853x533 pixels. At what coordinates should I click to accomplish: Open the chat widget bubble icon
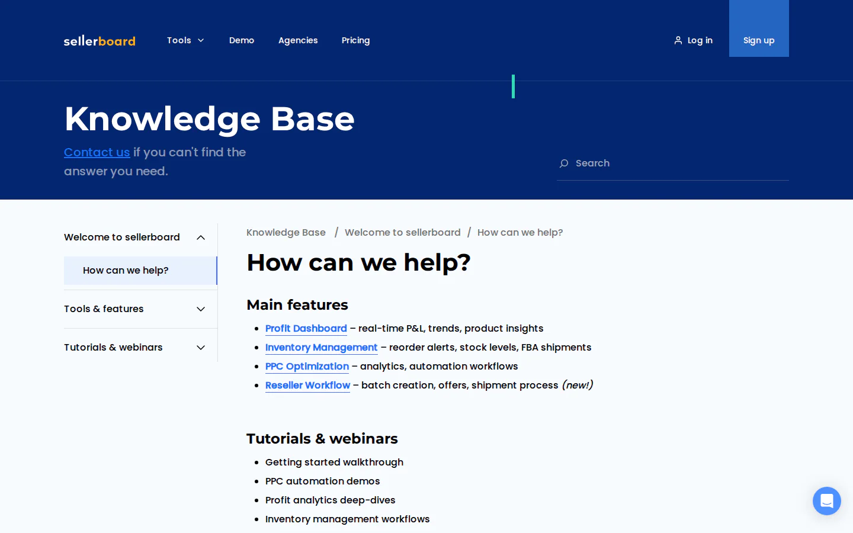[827, 501]
